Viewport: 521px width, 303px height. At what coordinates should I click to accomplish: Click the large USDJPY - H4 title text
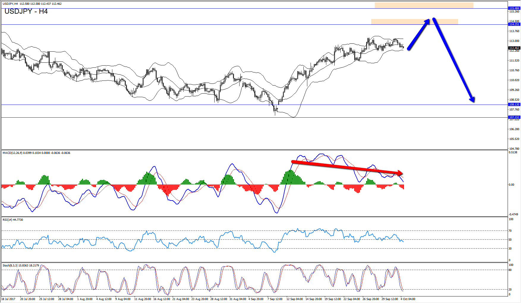click(26, 12)
